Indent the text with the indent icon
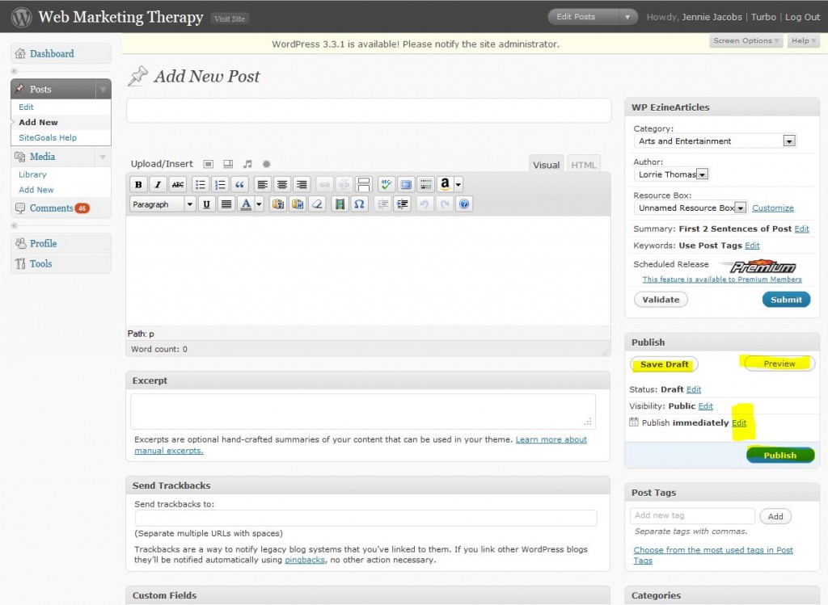The height and width of the screenshot is (605, 828). coord(403,204)
